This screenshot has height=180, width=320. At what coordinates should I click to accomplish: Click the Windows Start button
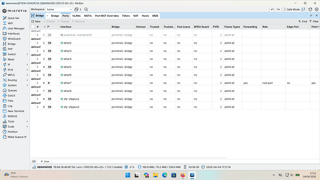tap(128, 175)
